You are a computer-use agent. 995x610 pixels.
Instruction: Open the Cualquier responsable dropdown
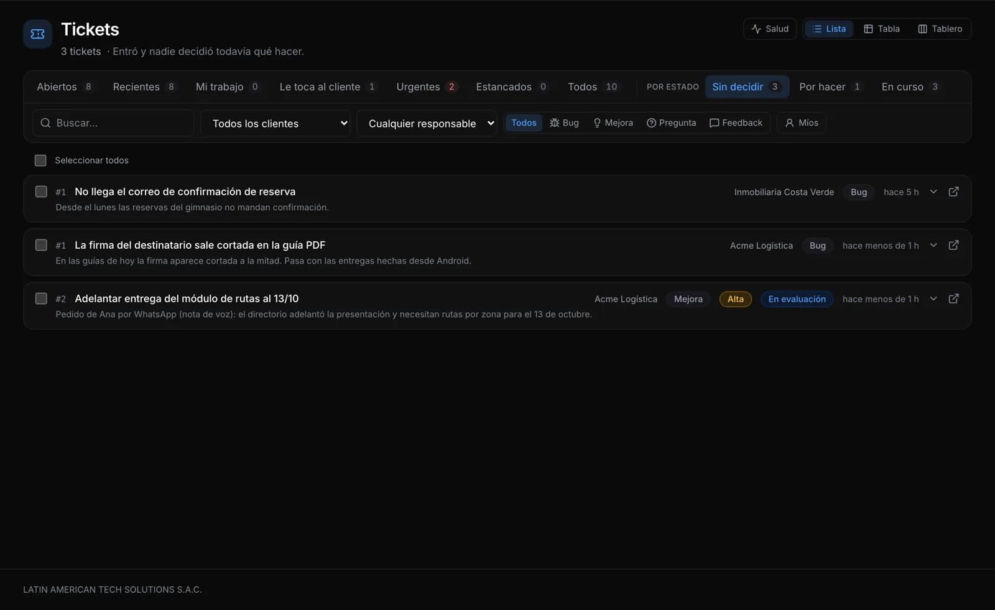click(x=427, y=123)
